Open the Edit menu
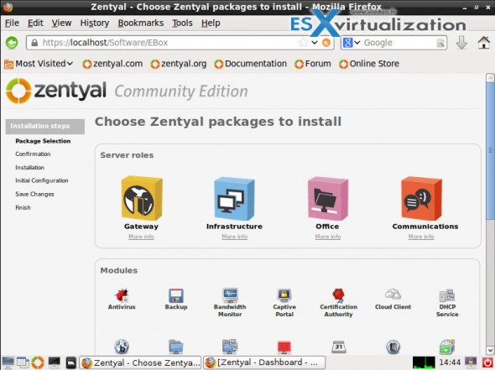This screenshot has width=495, height=370. (35, 23)
